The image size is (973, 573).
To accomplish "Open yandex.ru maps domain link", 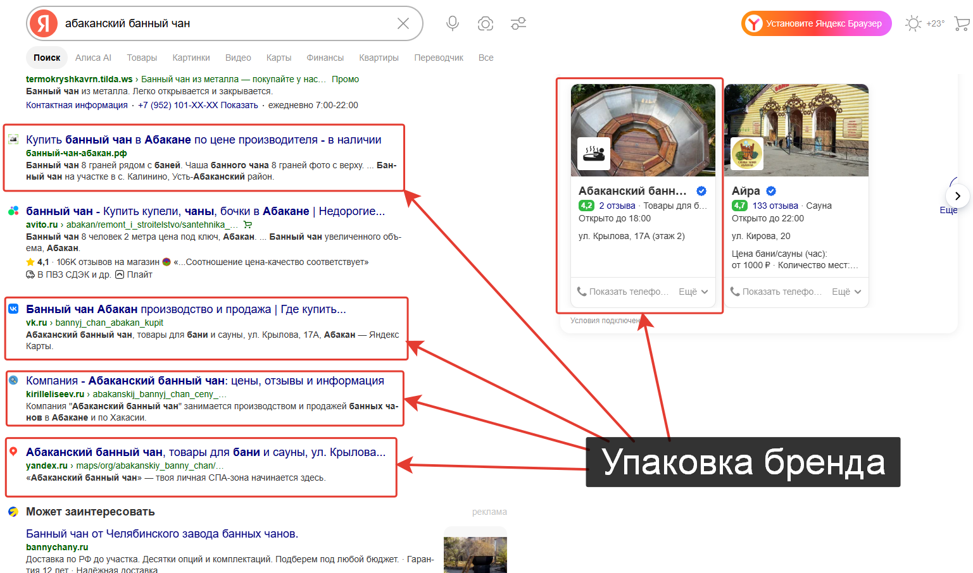I will [47, 465].
